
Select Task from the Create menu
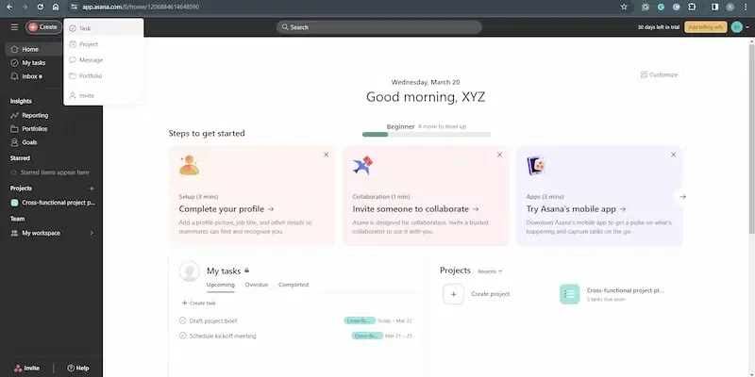click(x=104, y=28)
